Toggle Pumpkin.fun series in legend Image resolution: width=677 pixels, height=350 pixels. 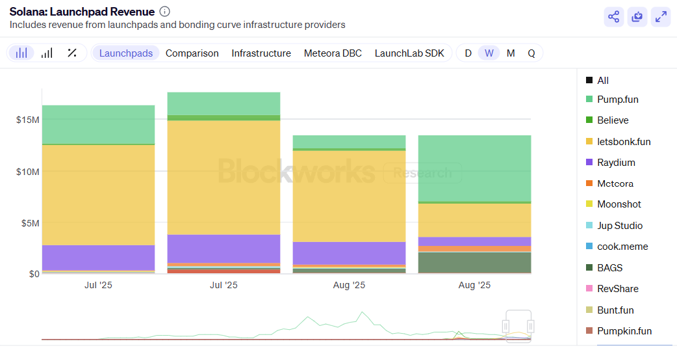[x=619, y=331]
